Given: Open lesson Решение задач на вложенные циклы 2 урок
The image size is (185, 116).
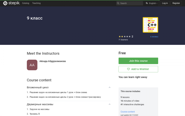Looking at the screenshot, I should click(x=65, y=97).
